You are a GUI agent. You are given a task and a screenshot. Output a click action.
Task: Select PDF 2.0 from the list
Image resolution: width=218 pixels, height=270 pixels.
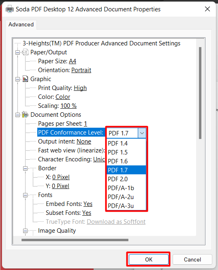click(x=126, y=179)
